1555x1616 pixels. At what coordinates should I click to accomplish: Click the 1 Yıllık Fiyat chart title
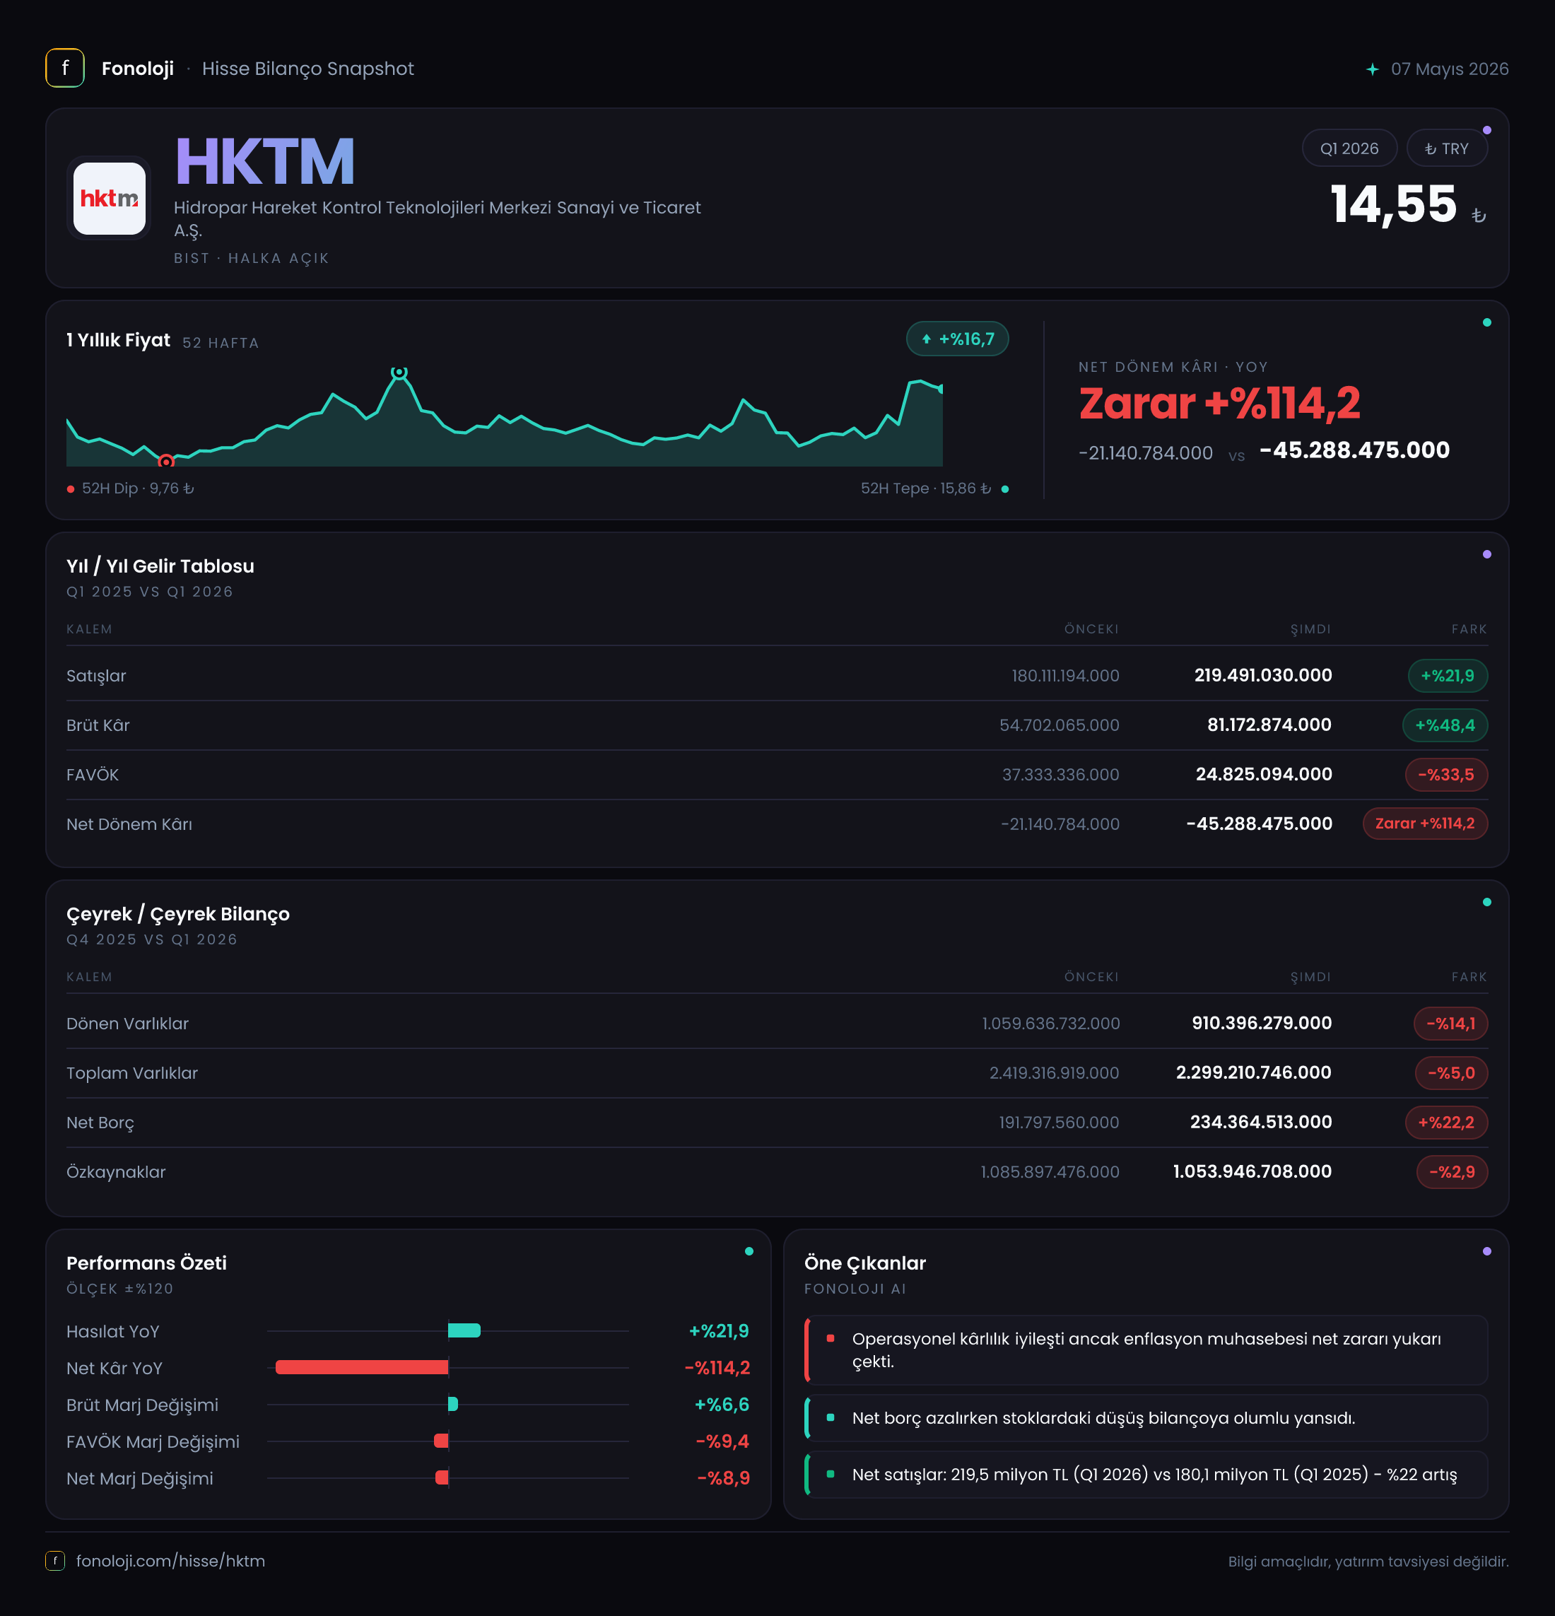coord(119,341)
